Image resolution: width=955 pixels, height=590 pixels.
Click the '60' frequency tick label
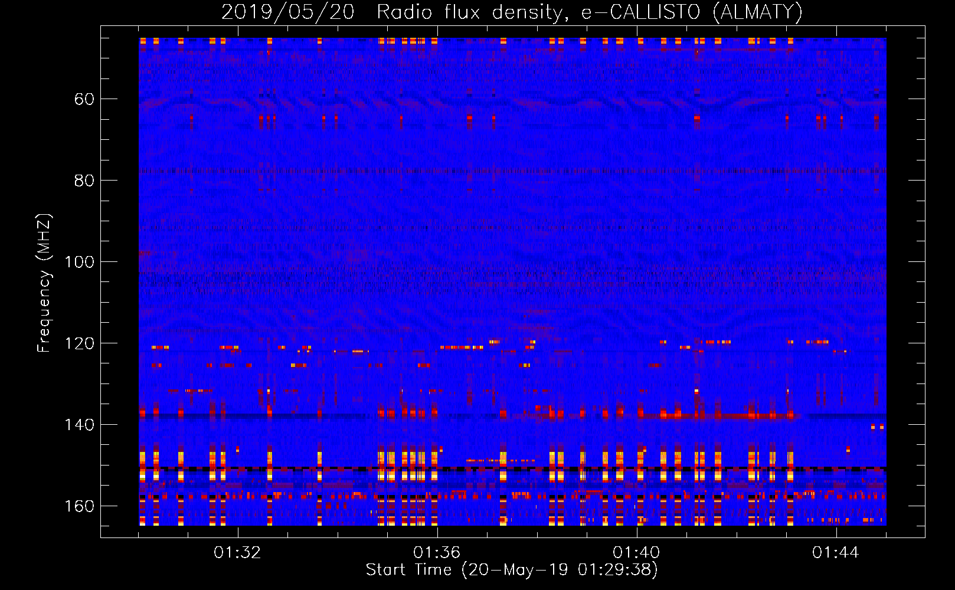84,99
